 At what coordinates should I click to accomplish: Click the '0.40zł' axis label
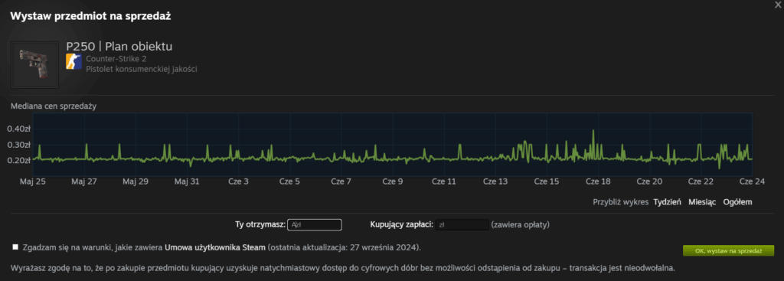click(19, 129)
